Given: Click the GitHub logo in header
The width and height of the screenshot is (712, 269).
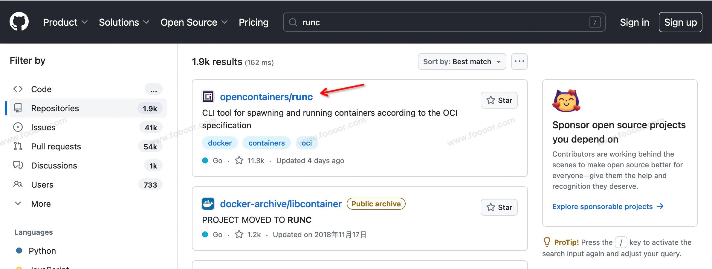Looking at the screenshot, I should click(x=19, y=22).
